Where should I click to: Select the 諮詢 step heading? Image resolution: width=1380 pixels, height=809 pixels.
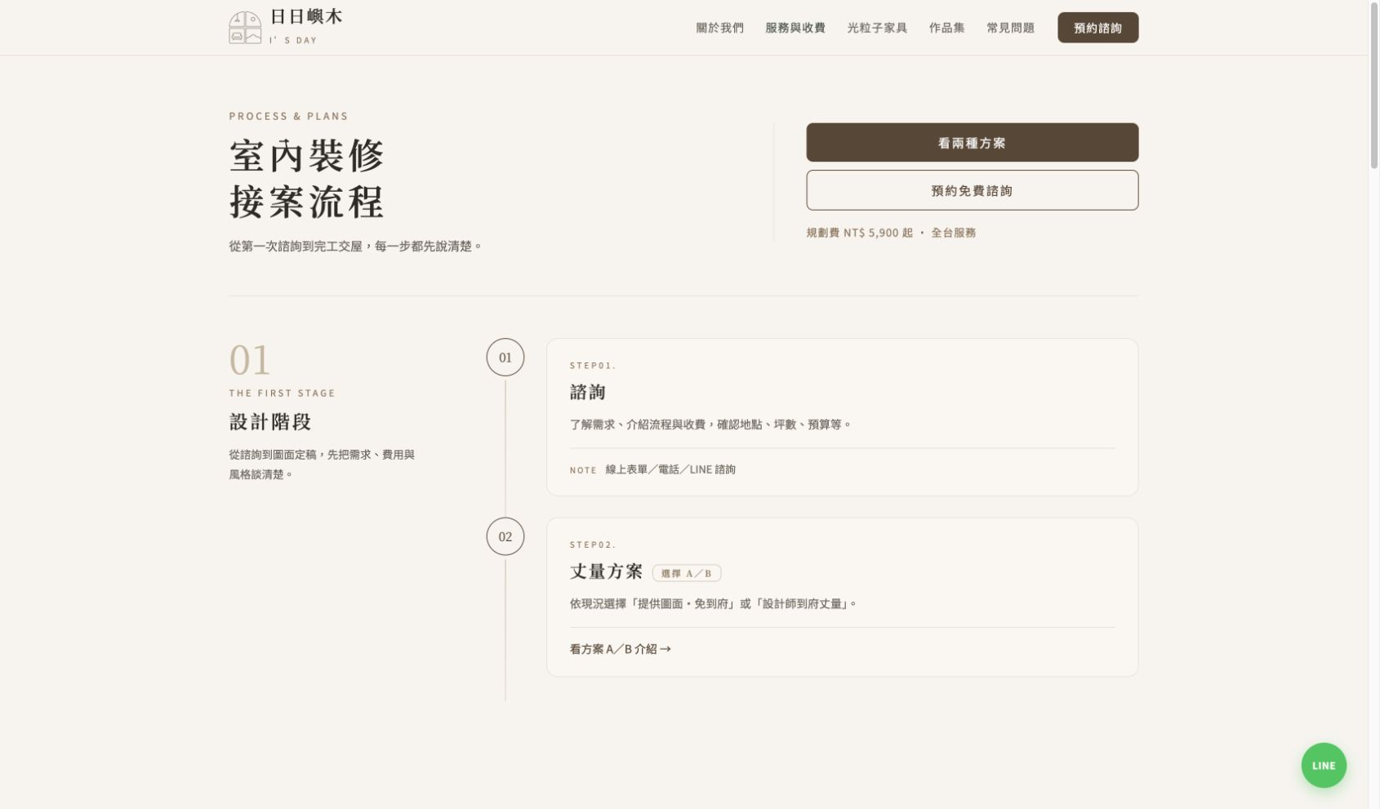[587, 392]
